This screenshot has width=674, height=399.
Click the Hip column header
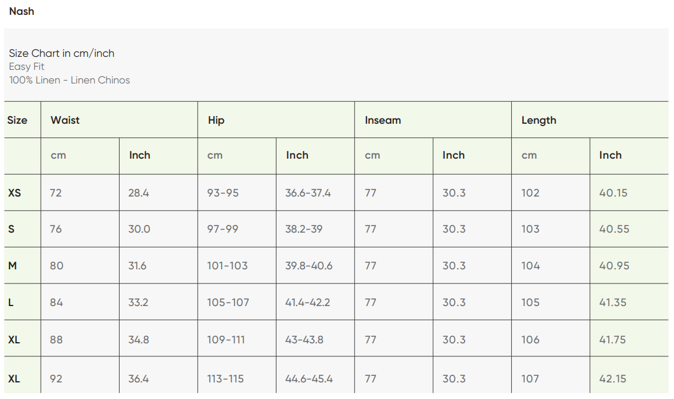pos(216,120)
